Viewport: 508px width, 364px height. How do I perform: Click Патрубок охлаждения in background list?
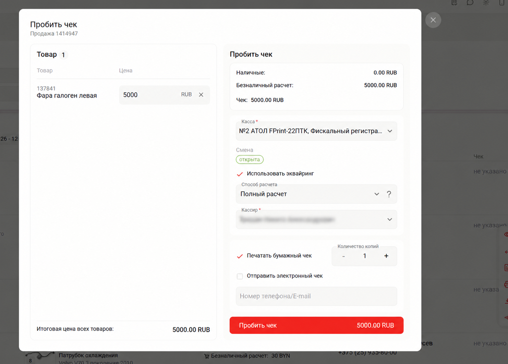[x=88, y=355]
